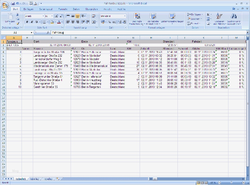Undo the last action
The height and width of the screenshot is (185, 250).
tap(17, 3)
